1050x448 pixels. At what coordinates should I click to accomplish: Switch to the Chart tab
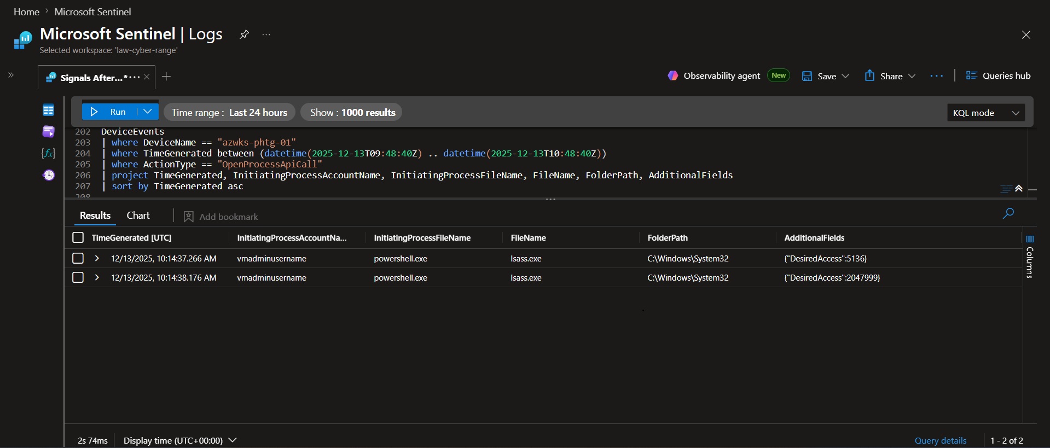[x=138, y=216]
